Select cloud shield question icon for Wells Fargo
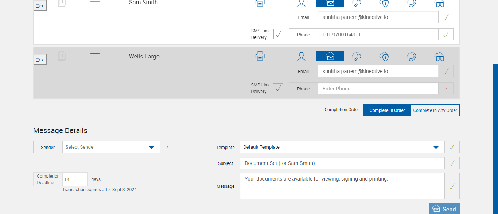This screenshot has width=498, height=214. (x=384, y=56)
